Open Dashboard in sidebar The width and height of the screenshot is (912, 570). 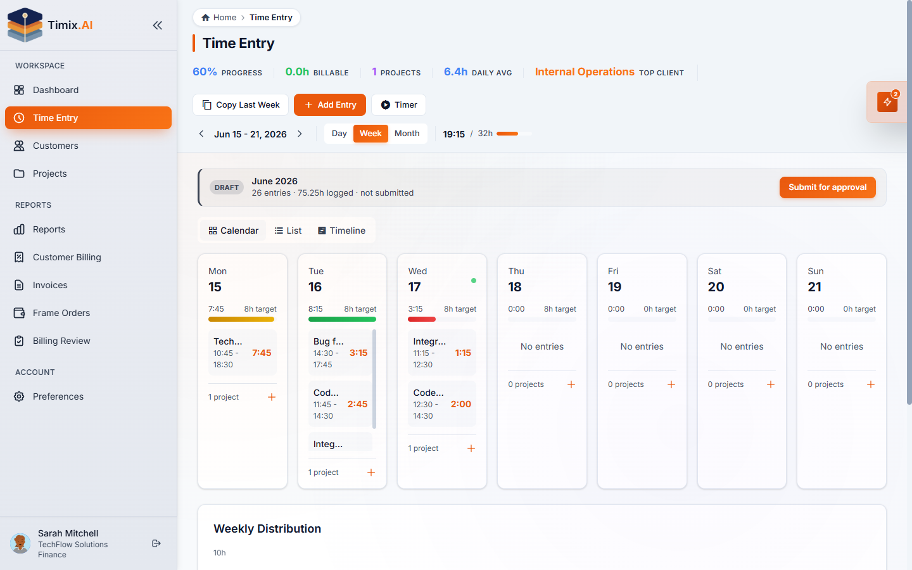88,90
